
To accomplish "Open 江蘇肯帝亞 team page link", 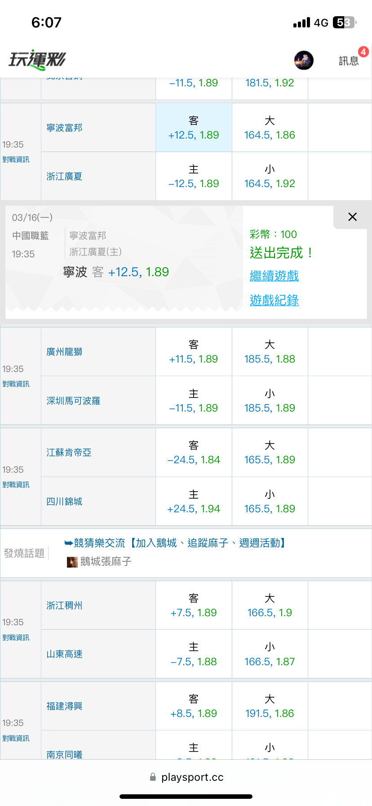I will (x=69, y=452).
